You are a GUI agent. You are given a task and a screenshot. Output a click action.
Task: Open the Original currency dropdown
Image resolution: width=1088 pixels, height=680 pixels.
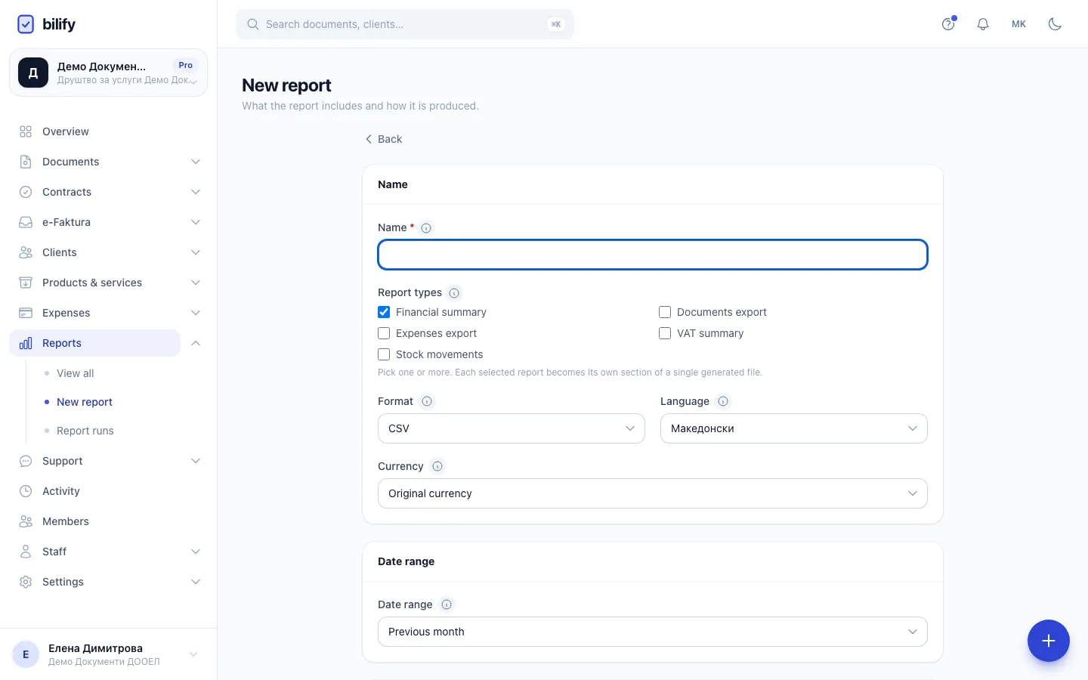point(653,493)
